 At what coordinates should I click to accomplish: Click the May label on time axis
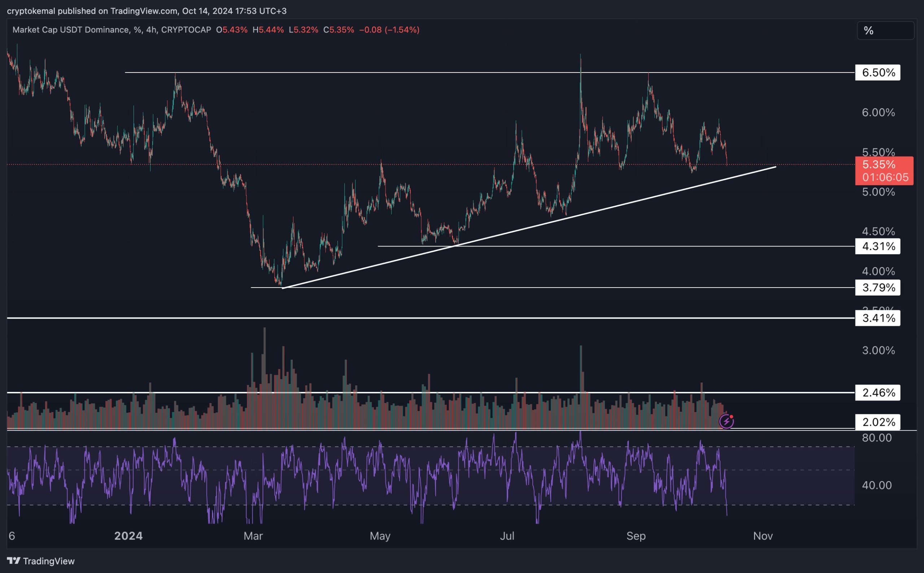(x=380, y=536)
